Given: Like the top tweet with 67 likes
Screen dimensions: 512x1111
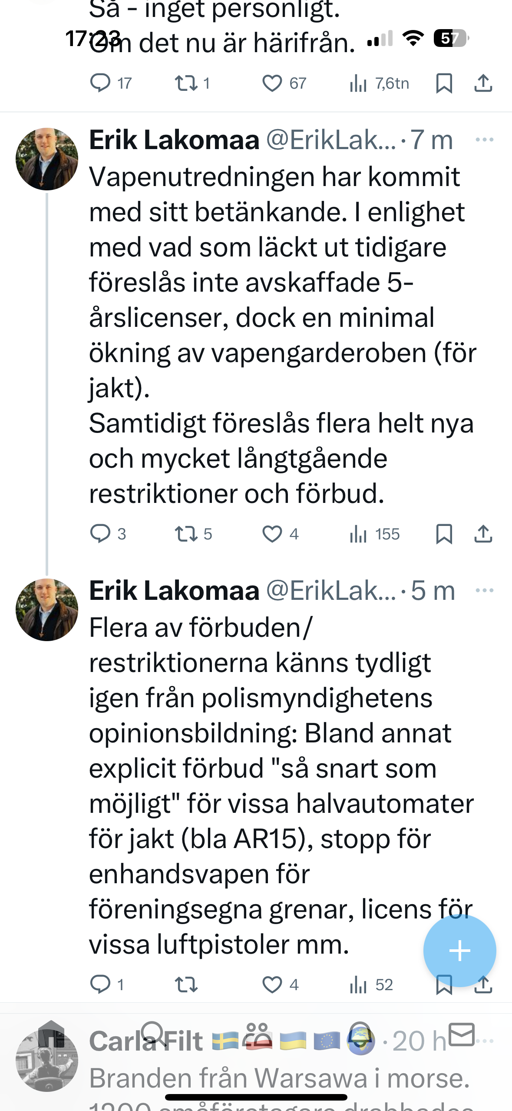Looking at the screenshot, I should [x=272, y=83].
